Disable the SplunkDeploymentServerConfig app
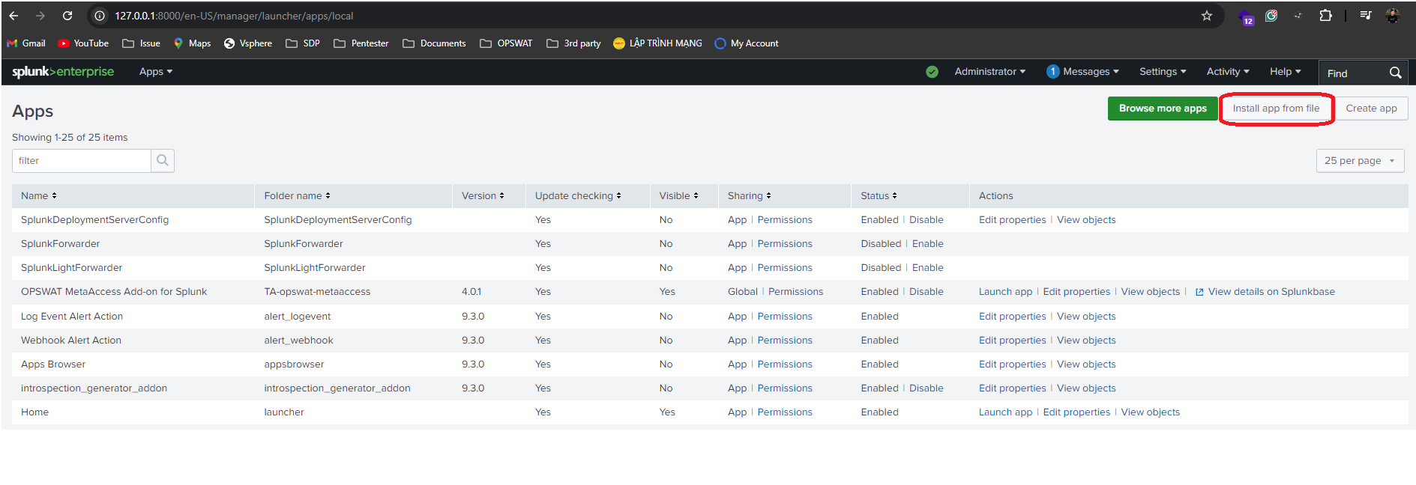The width and height of the screenshot is (1416, 485). [927, 220]
